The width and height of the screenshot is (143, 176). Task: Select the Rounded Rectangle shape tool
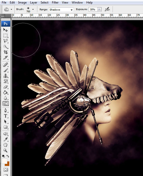[x=5, y=127]
